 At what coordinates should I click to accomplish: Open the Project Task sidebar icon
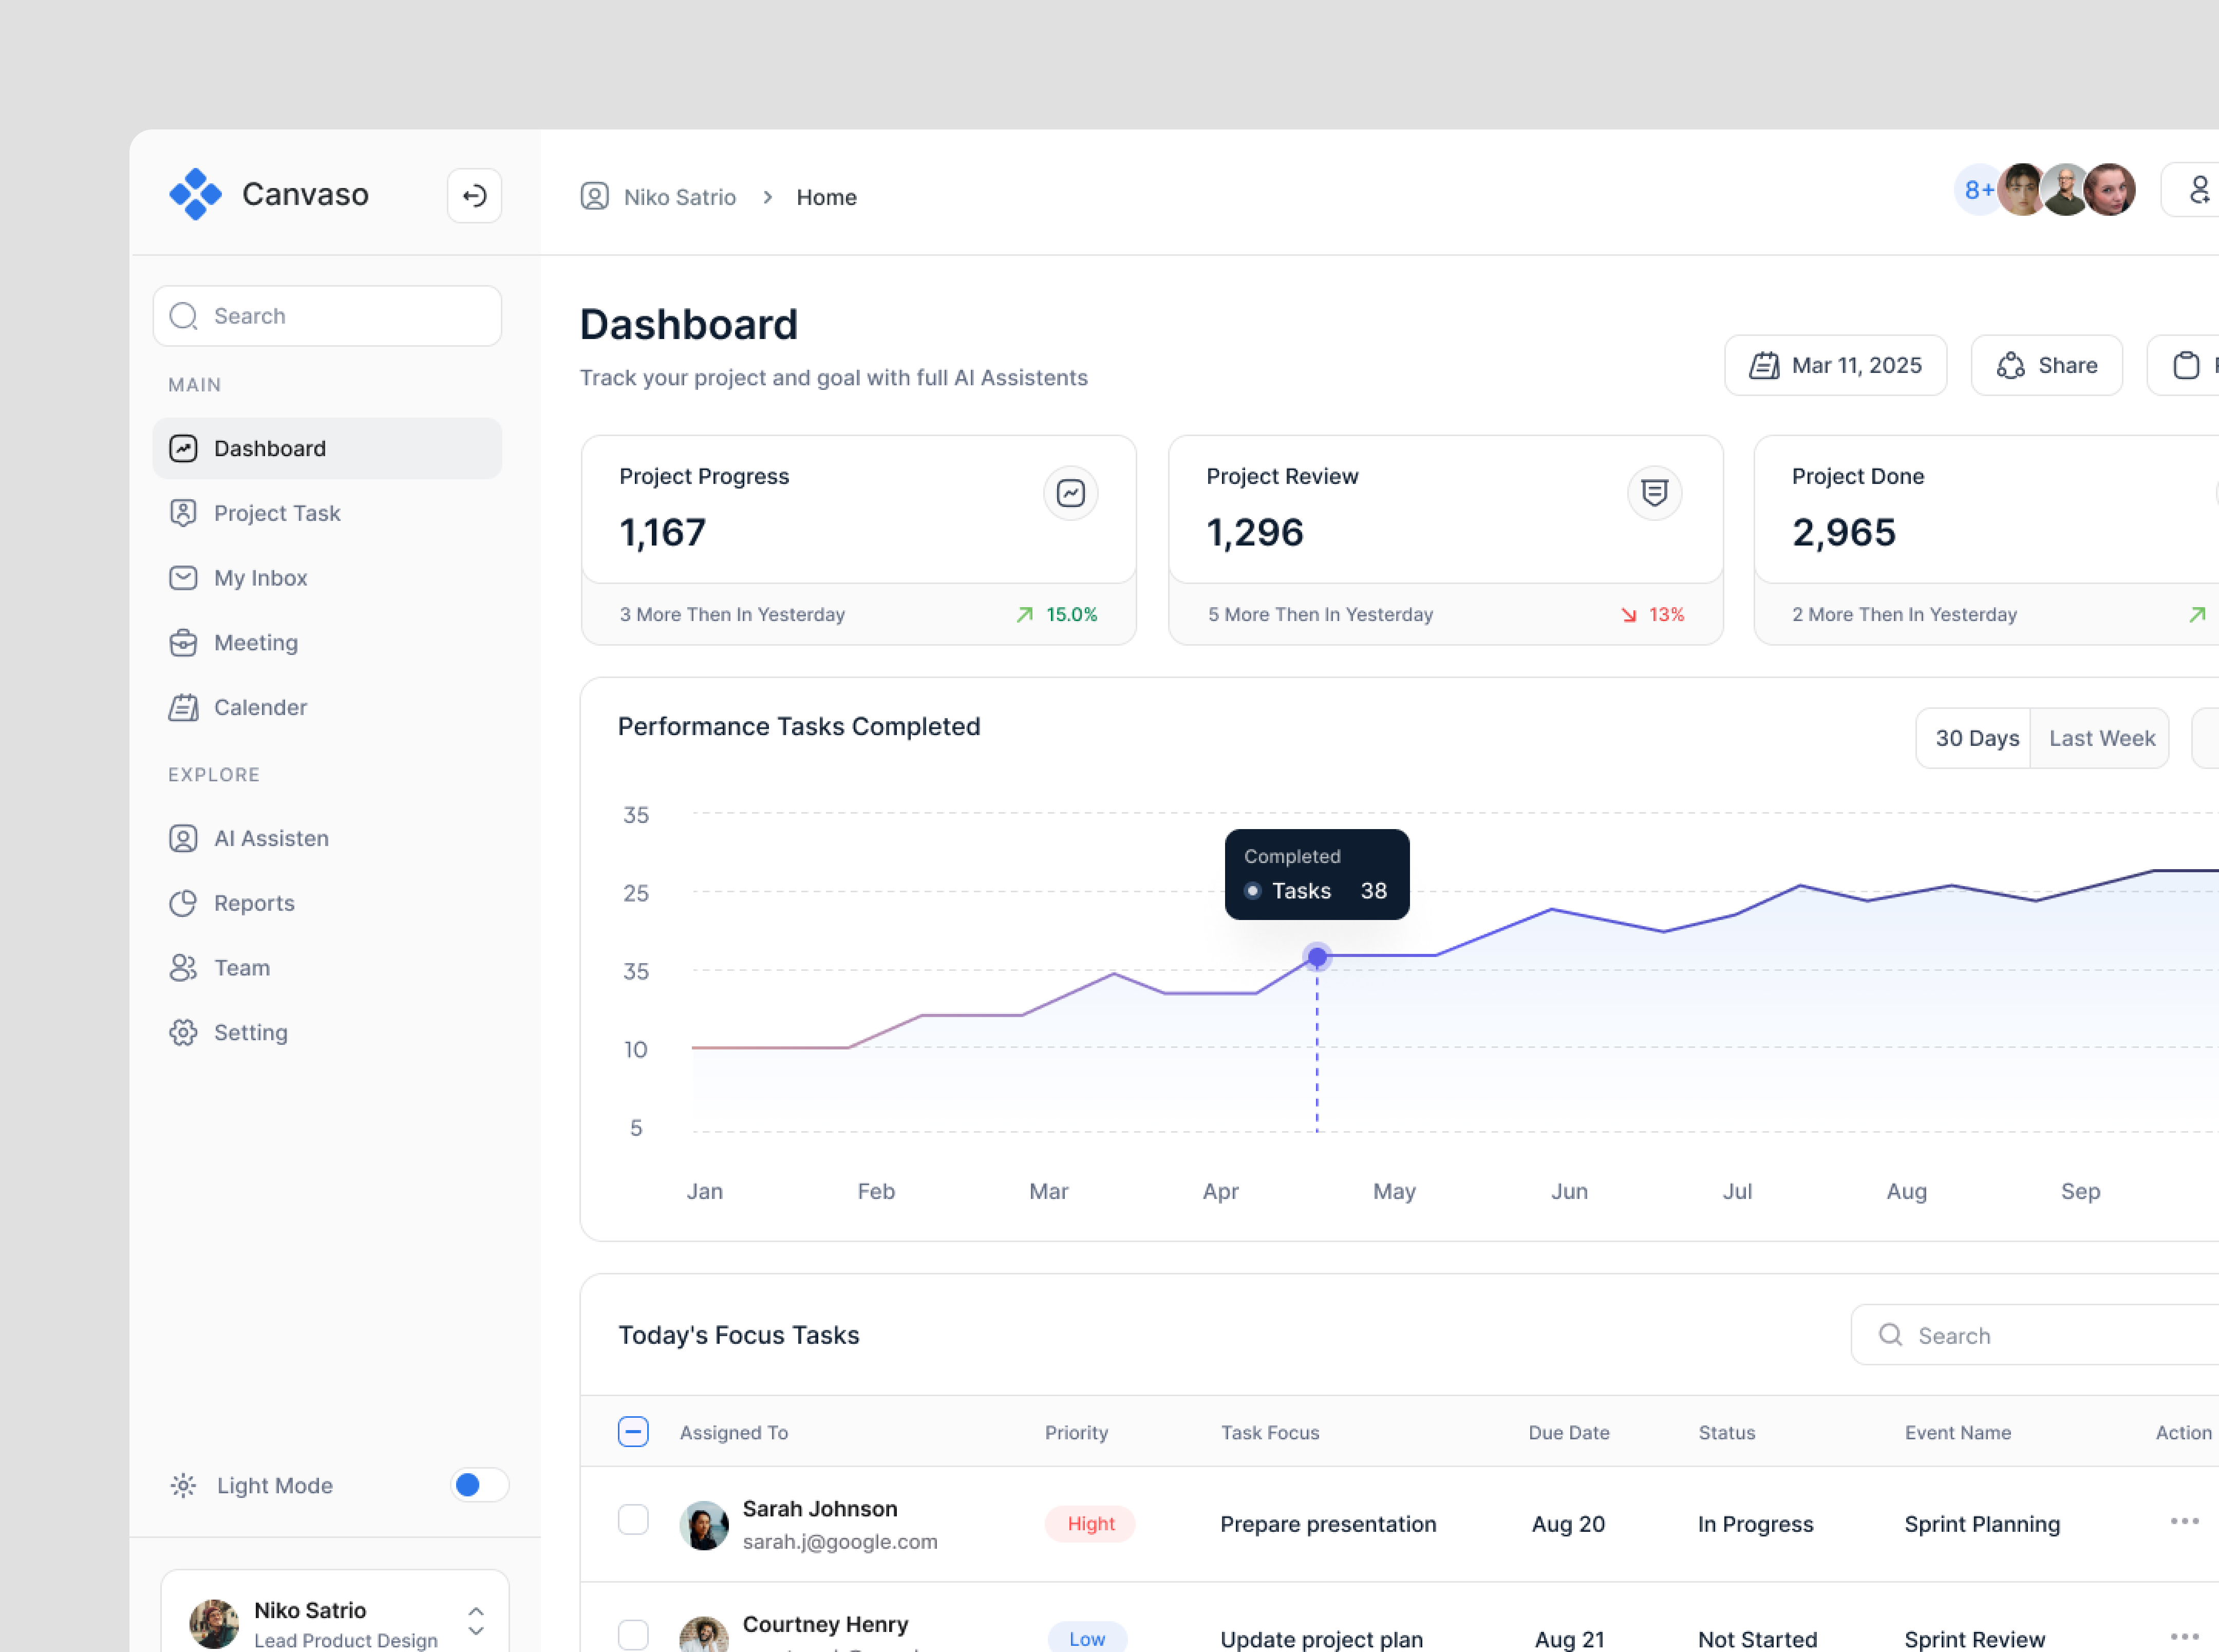(x=184, y=513)
